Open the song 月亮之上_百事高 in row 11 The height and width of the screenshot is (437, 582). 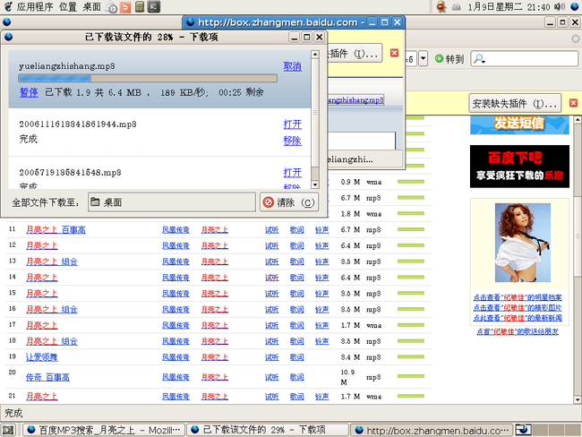(x=56, y=230)
